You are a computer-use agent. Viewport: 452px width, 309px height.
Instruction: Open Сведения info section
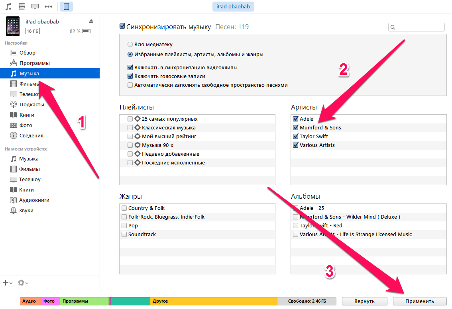tap(31, 135)
